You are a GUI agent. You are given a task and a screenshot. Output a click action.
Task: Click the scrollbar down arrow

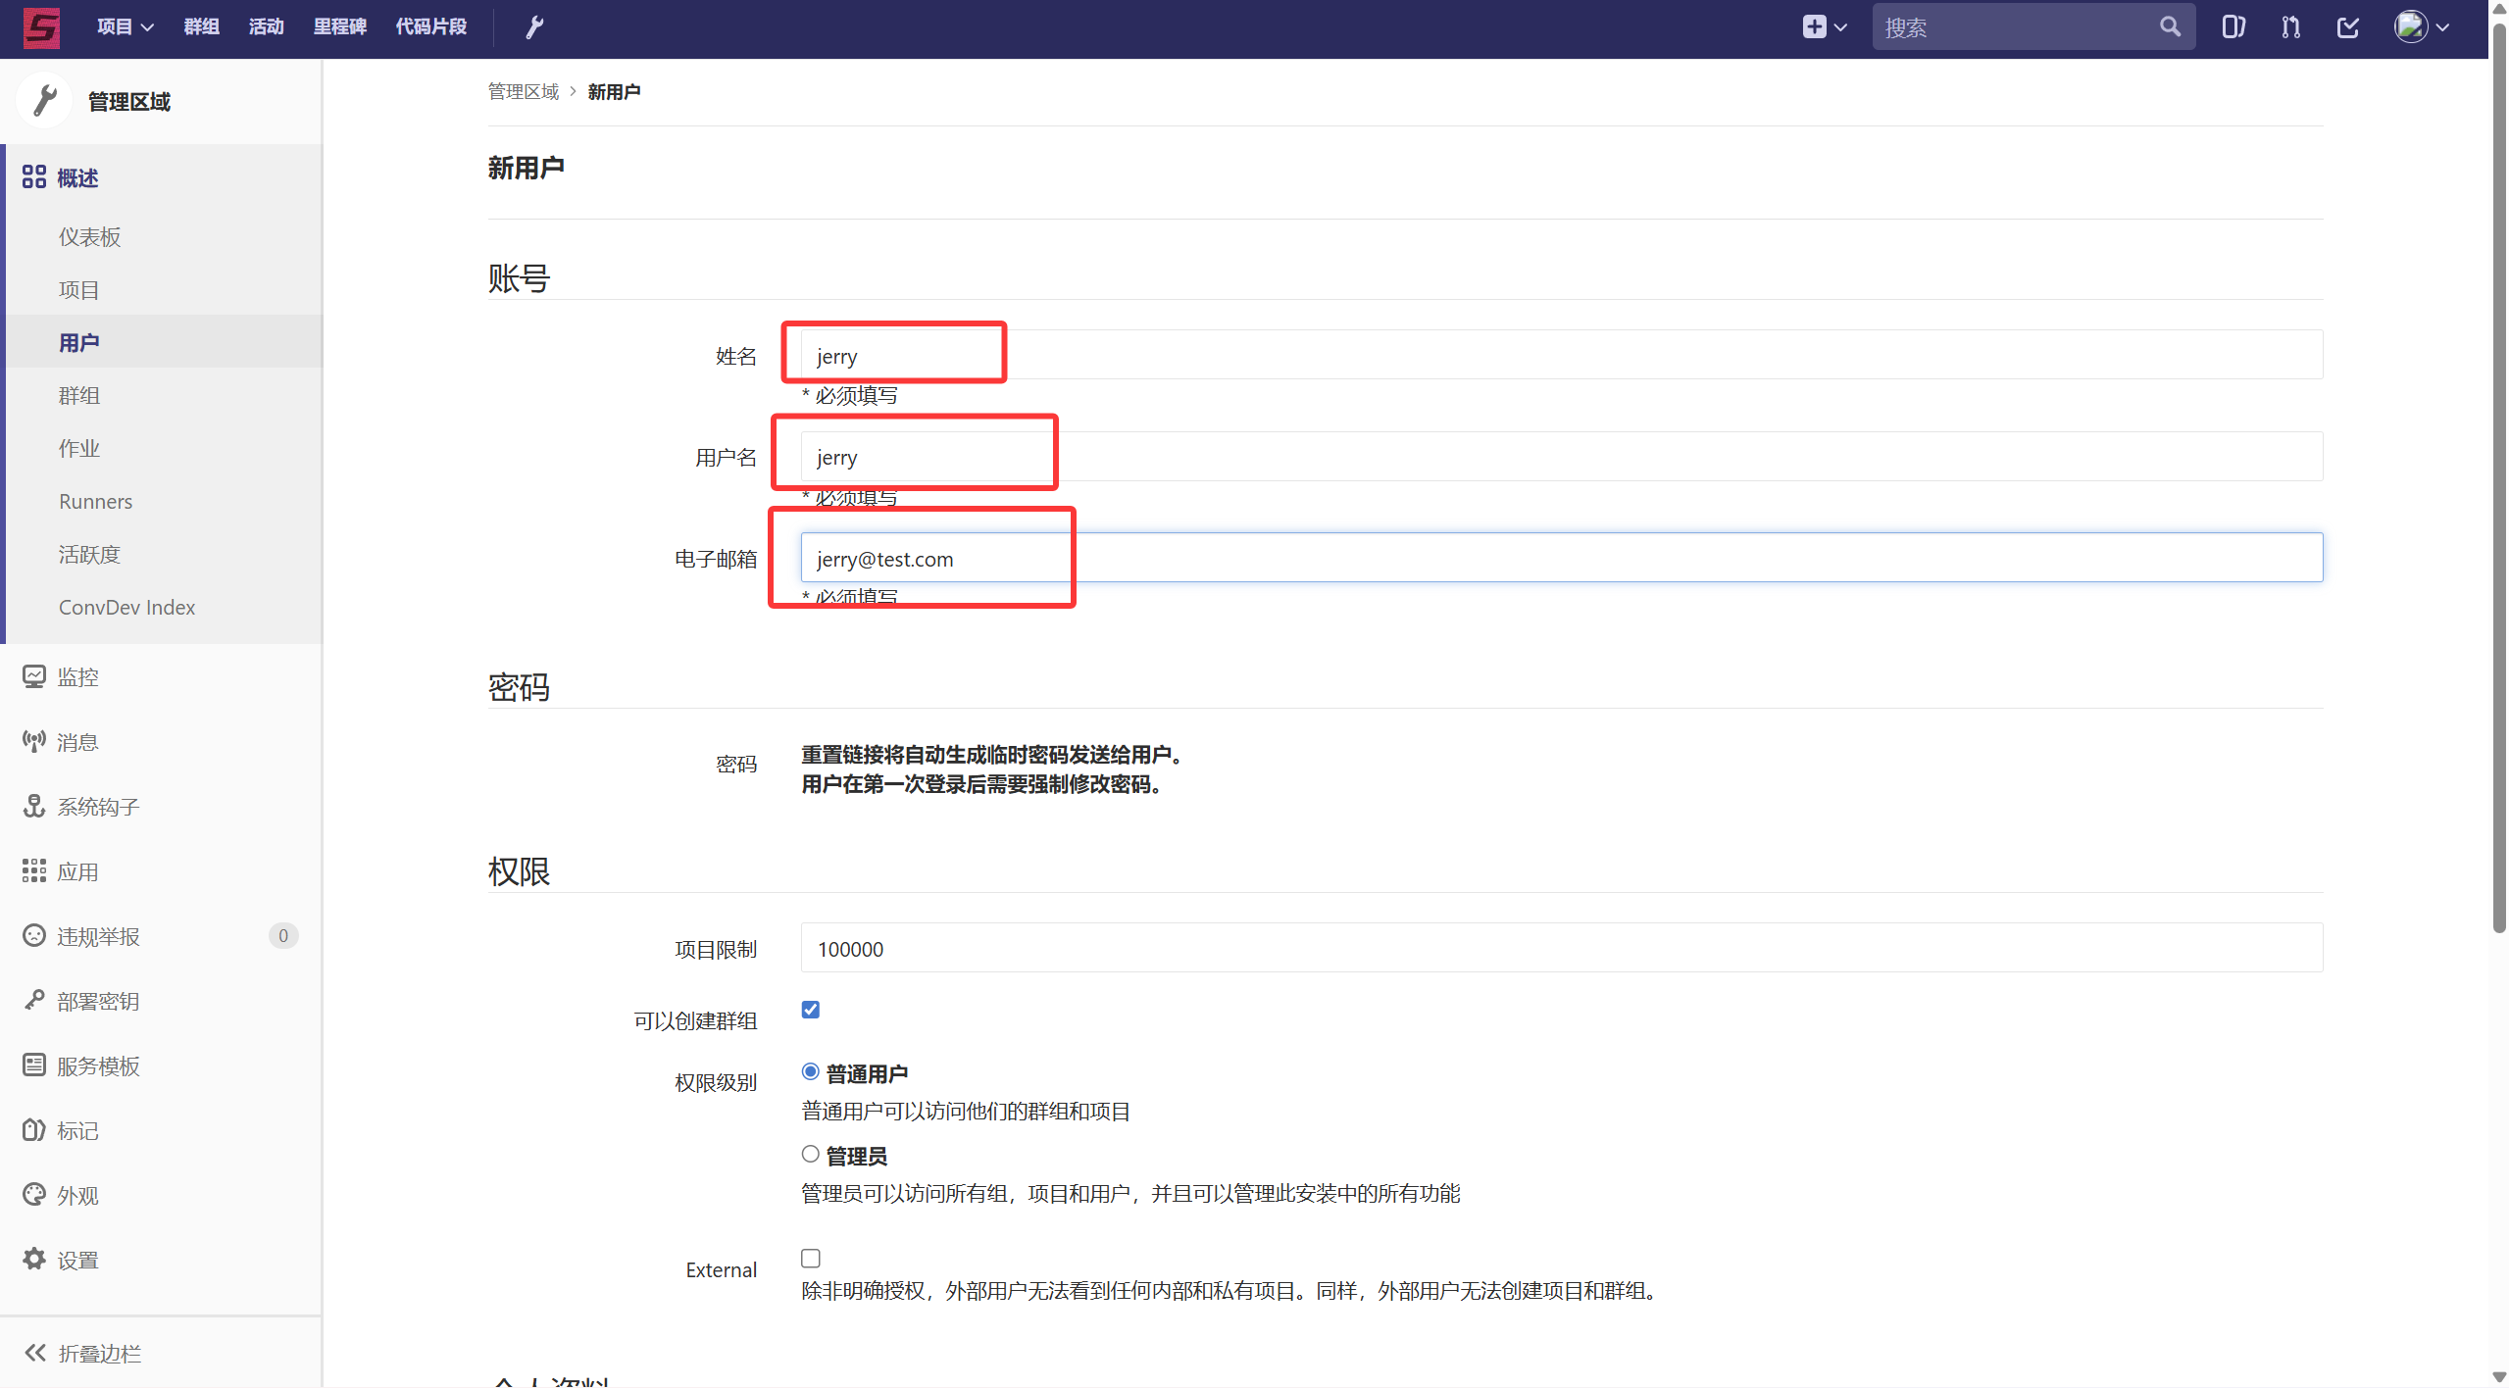[x=2499, y=1377]
